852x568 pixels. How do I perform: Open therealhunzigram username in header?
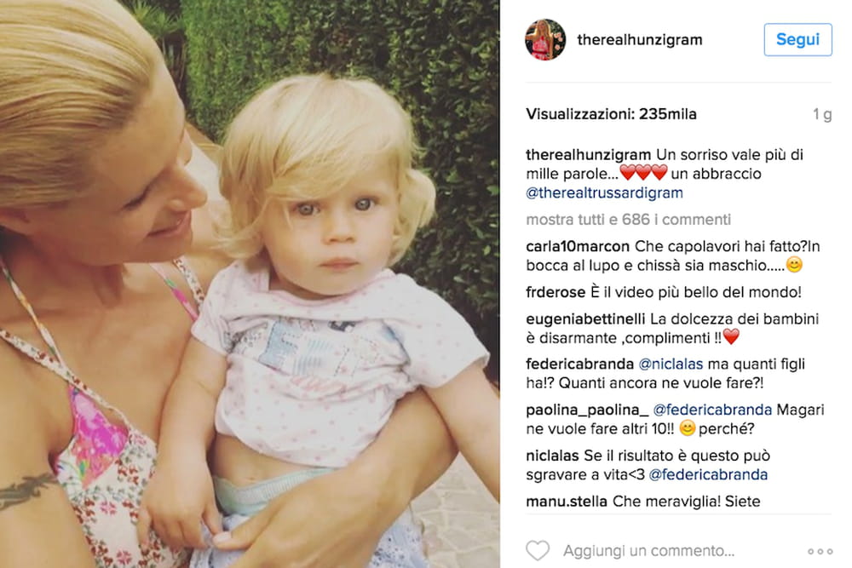click(640, 40)
